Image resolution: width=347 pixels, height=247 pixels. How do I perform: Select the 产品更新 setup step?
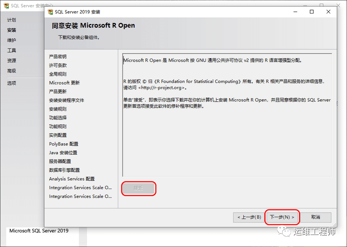click(x=58, y=92)
